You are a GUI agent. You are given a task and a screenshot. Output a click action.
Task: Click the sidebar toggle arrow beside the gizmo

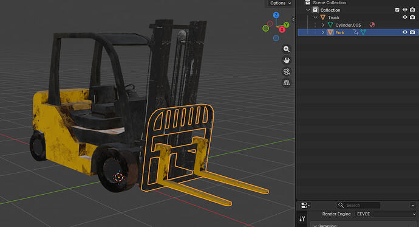[x=293, y=19]
